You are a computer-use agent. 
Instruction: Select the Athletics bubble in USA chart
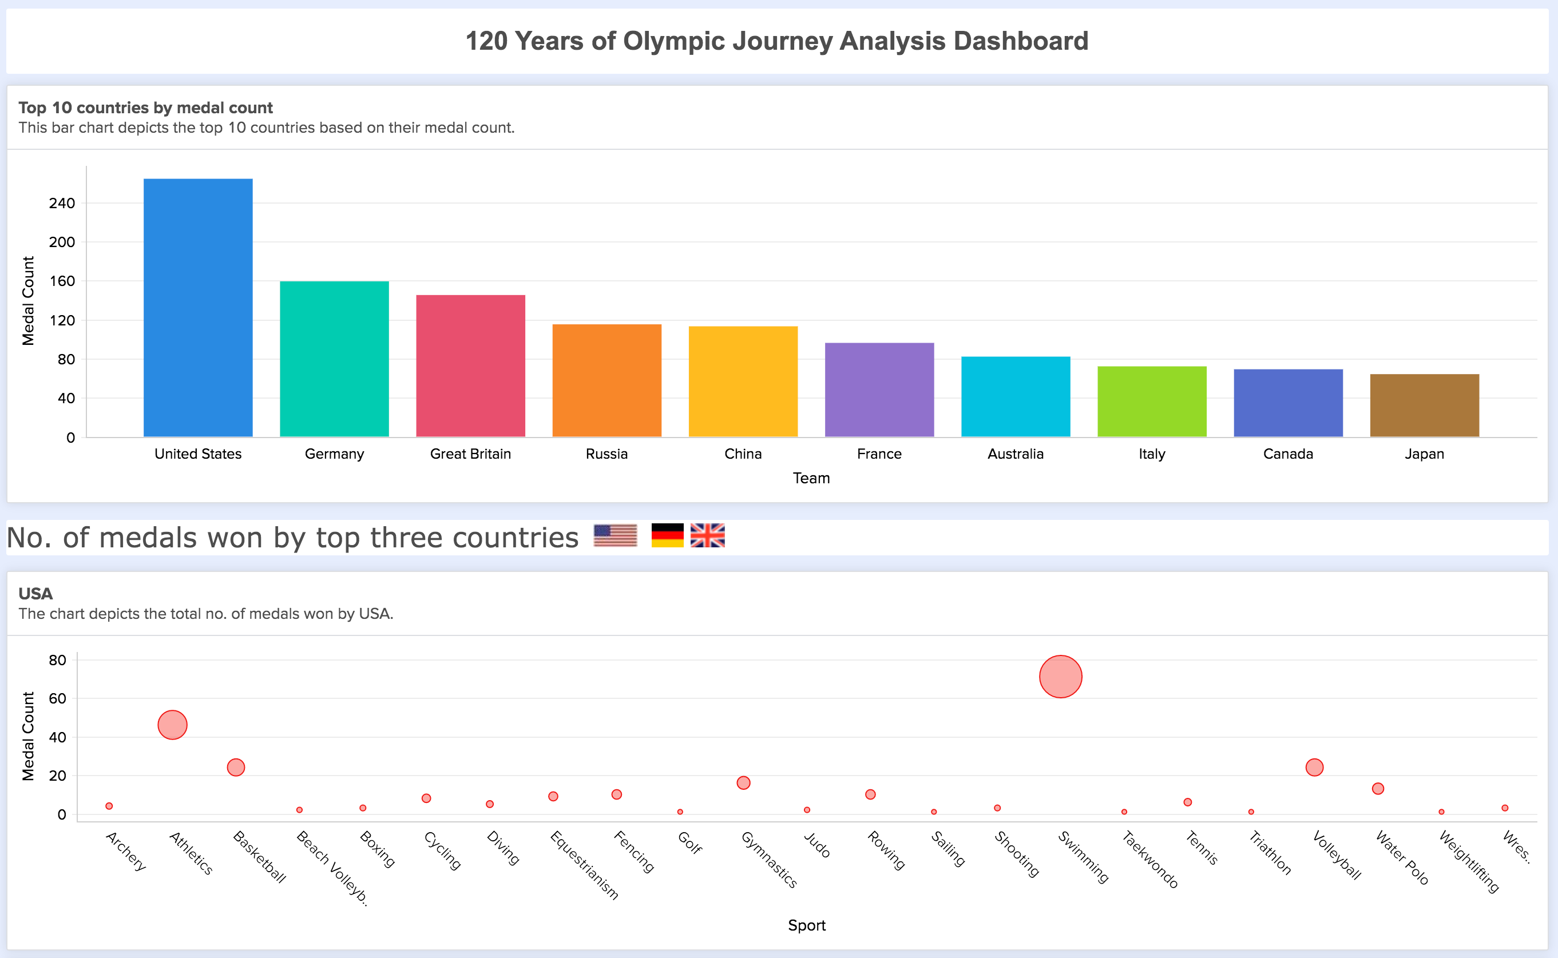coord(172,725)
